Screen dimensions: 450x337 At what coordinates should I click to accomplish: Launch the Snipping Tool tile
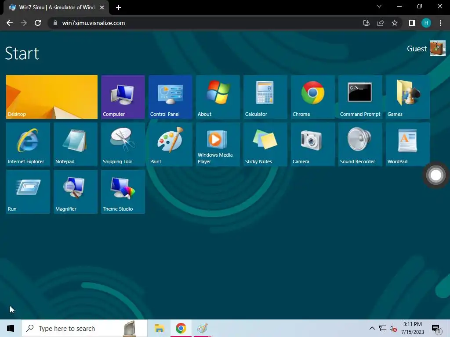123,144
